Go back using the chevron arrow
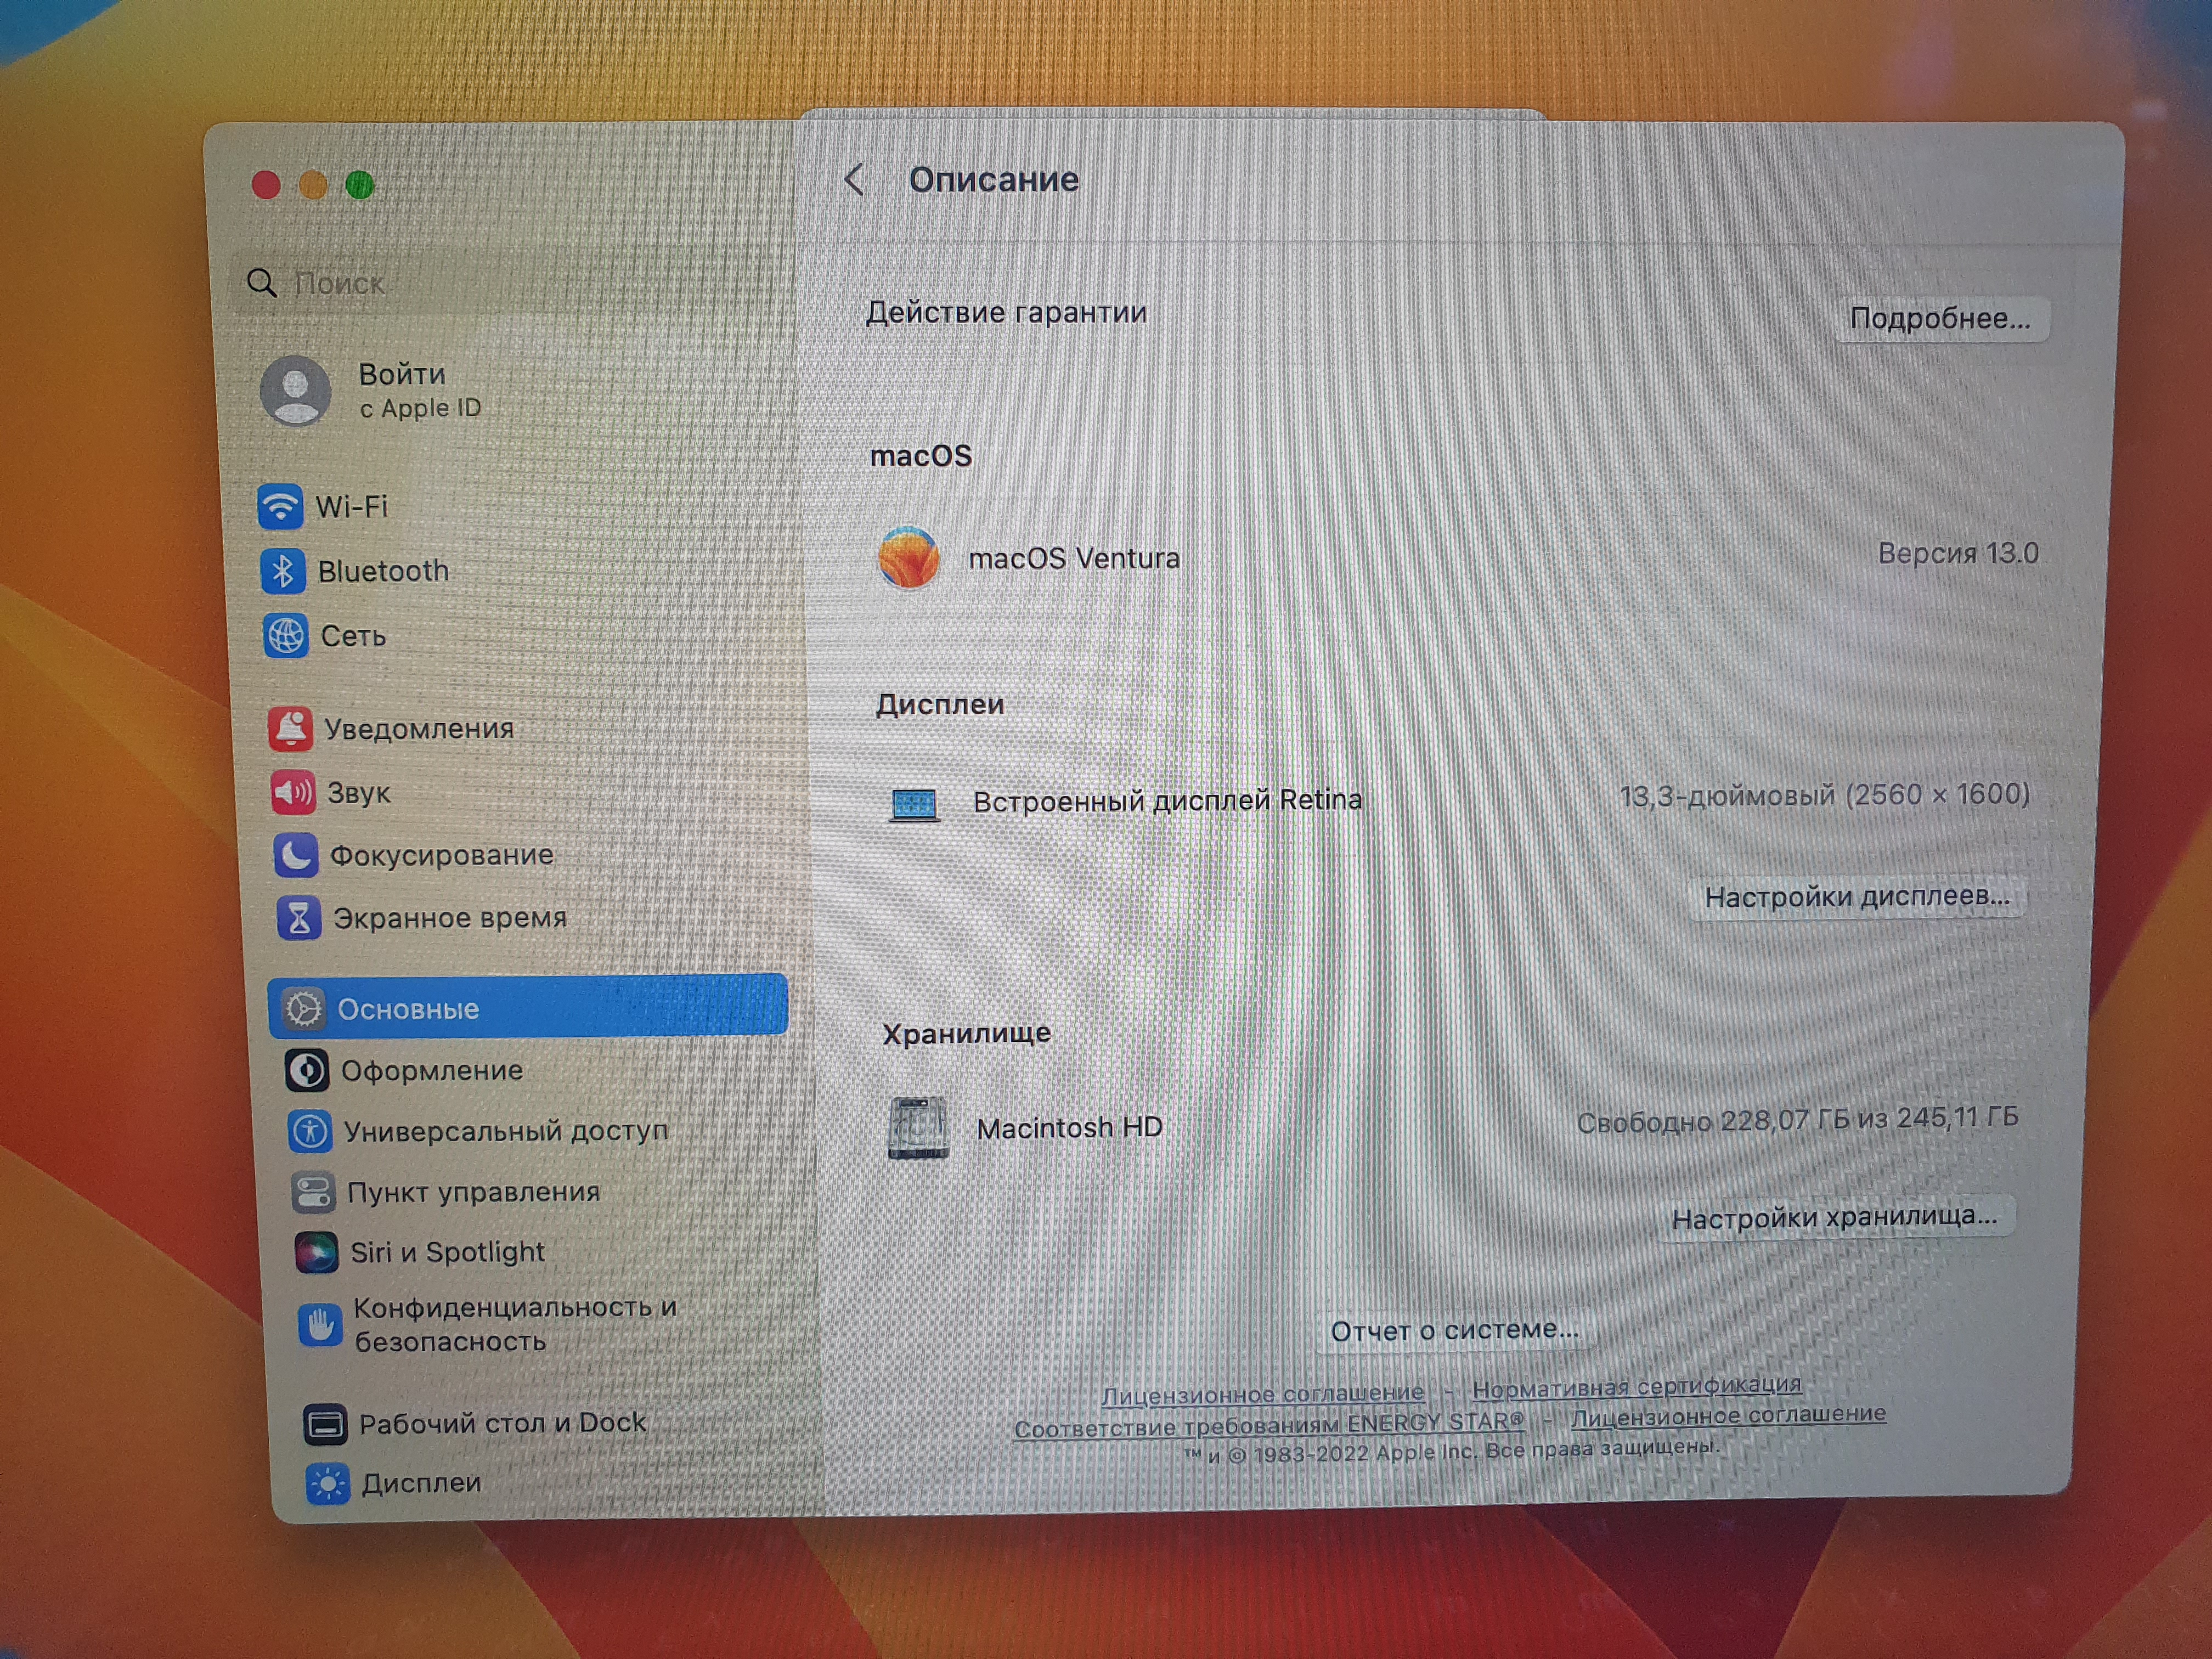 coord(854,180)
